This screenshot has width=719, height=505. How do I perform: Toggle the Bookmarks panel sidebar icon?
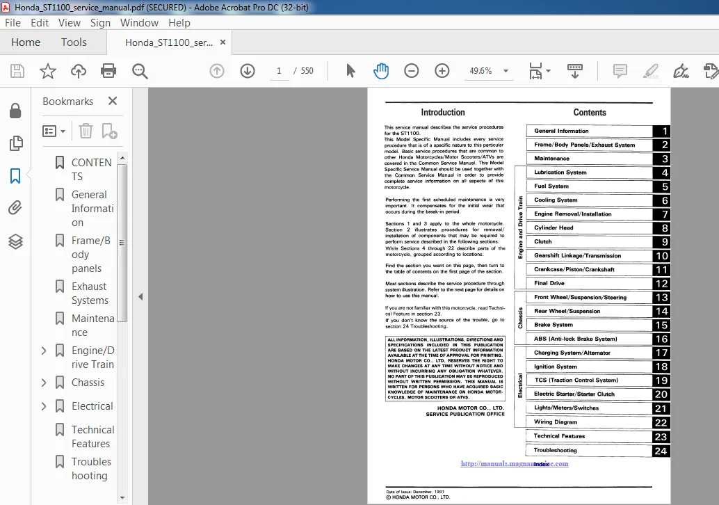tap(15, 176)
